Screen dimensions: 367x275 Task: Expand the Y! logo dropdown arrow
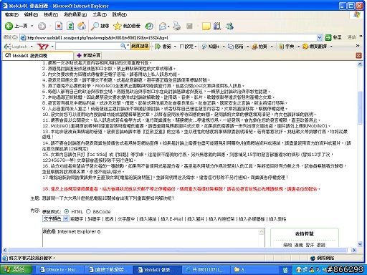pyautogui.click(x=52, y=47)
